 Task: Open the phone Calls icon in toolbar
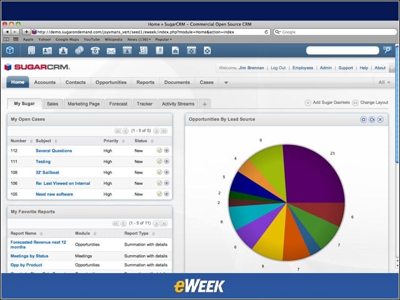pos(95,50)
